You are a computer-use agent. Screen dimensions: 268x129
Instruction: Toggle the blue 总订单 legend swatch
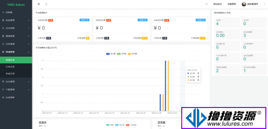108,54
